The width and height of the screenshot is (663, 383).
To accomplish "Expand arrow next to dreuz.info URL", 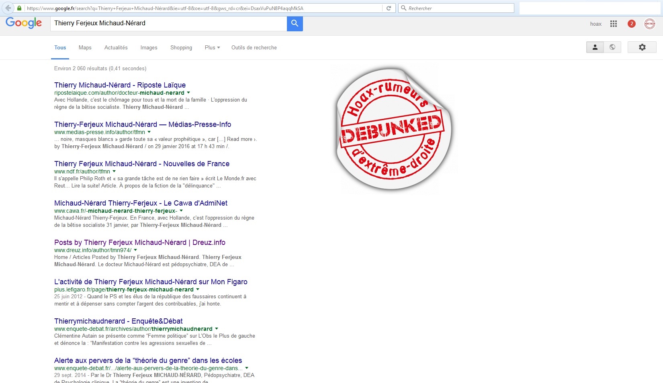I will (x=135, y=250).
